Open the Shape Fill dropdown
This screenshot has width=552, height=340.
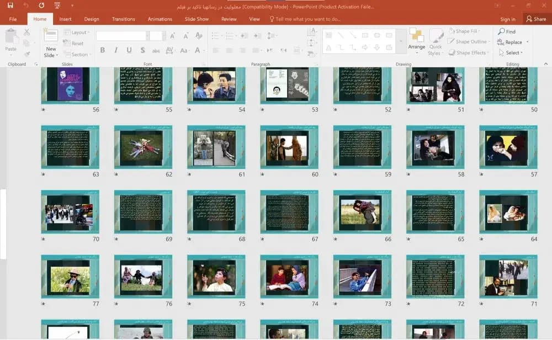click(x=464, y=31)
